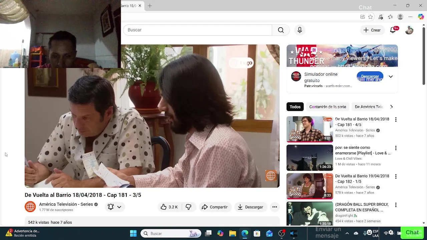The width and height of the screenshot is (427, 240).
Task: Open thumbnail of Cap 182 - 1/5 video
Action: pyautogui.click(x=310, y=186)
